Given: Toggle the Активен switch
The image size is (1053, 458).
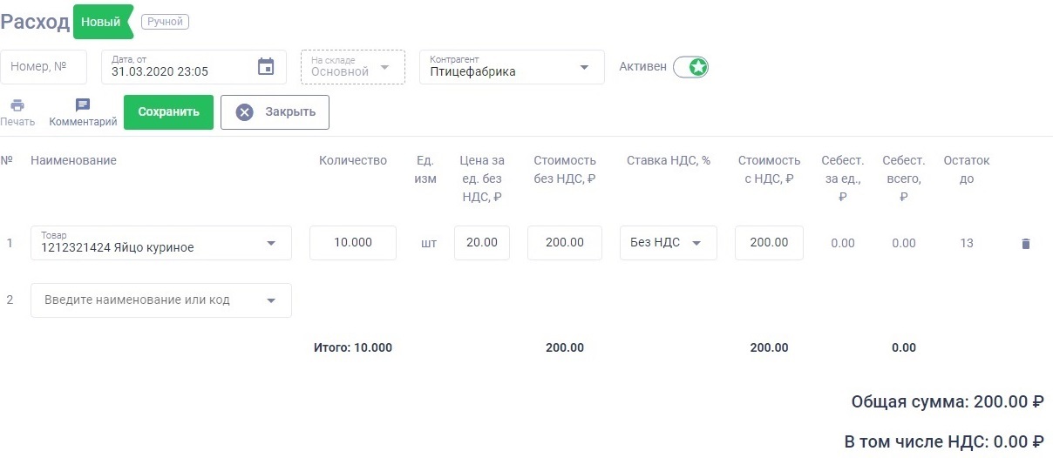Looking at the screenshot, I should tap(691, 67).
